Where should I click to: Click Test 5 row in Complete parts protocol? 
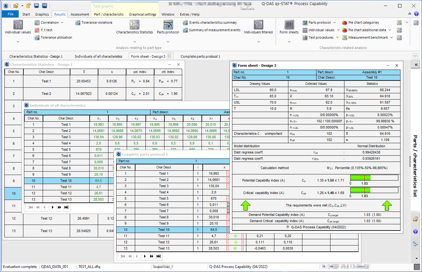pyautogui.click(x=172, y=198)
